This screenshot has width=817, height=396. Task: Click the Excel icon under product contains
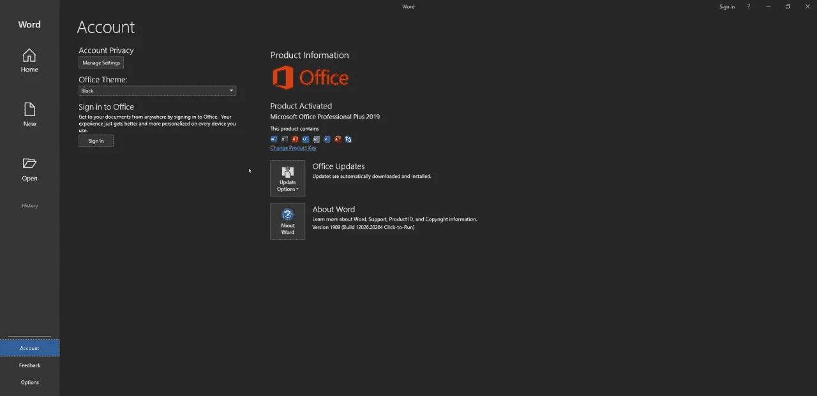click(285, 139)
